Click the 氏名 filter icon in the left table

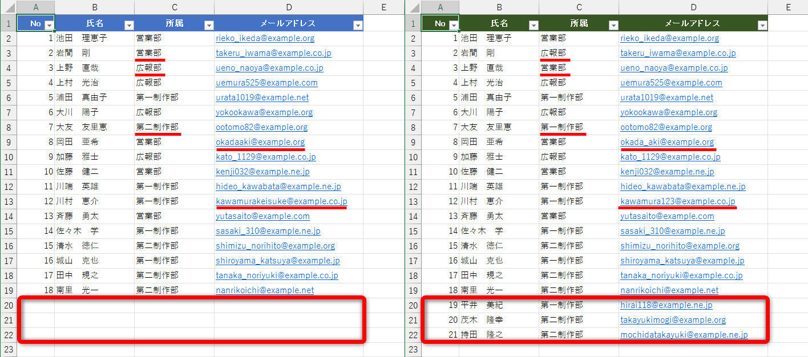coord(130,24)
